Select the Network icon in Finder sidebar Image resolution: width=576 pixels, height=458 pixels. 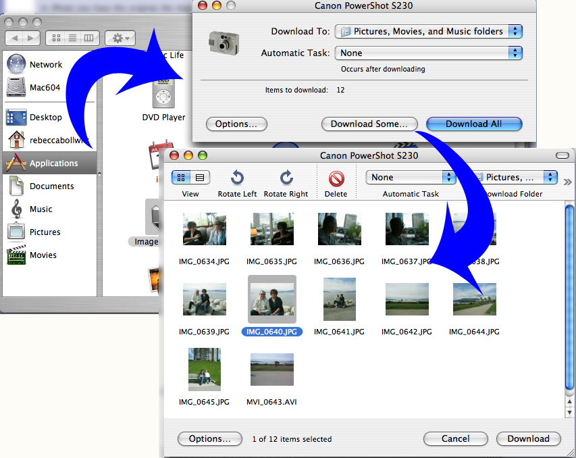click(x=16, y=64)
